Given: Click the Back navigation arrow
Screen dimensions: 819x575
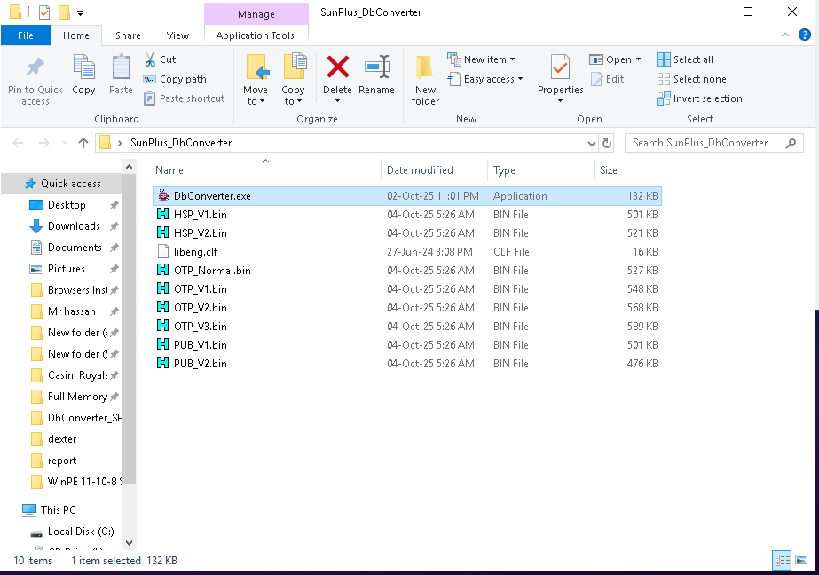Looking at the screenshot, I should coord(18,143).
